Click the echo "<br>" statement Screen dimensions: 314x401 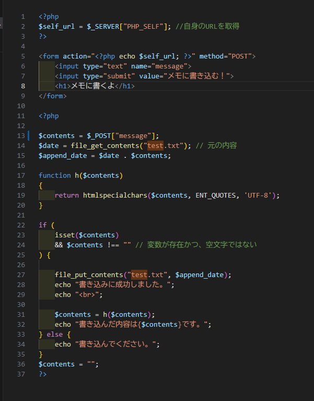coord(78,294)
